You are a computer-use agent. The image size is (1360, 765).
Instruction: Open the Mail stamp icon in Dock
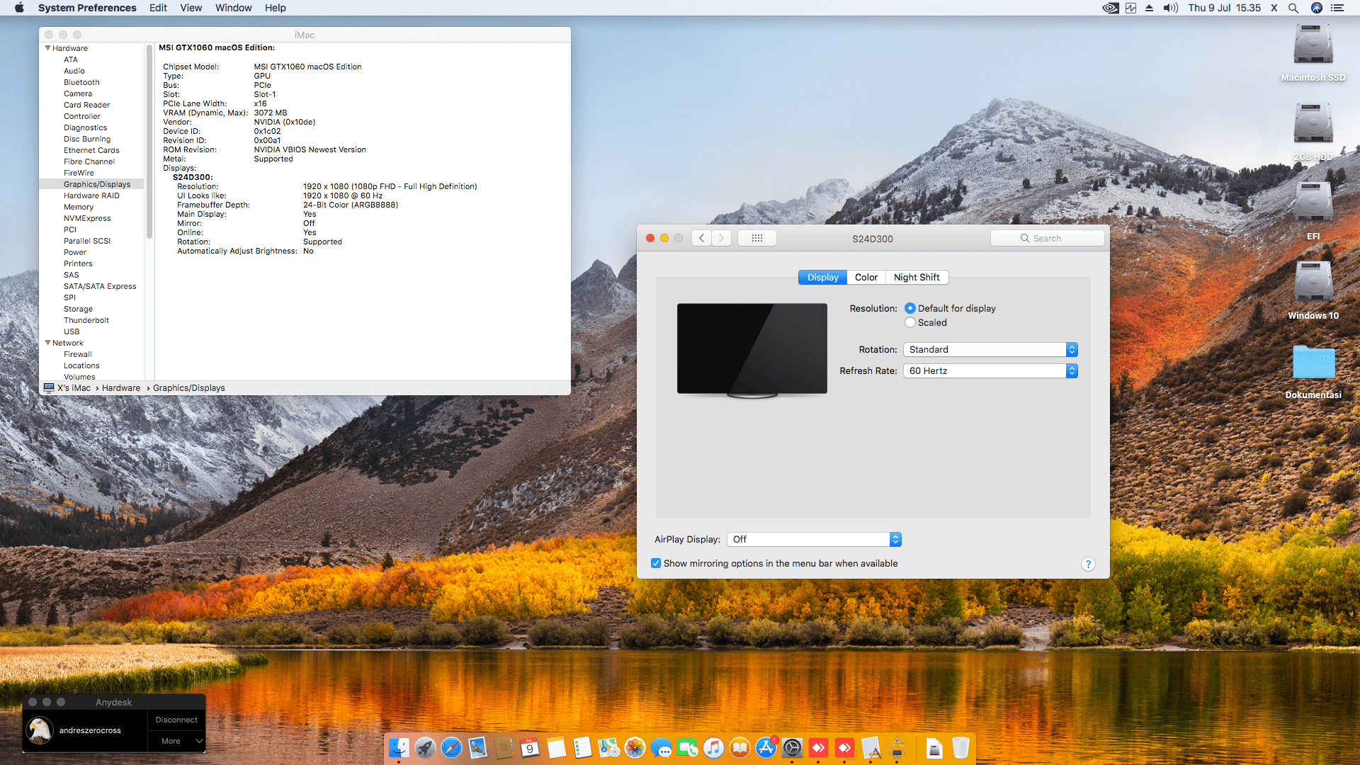click(x=477, y=747)
